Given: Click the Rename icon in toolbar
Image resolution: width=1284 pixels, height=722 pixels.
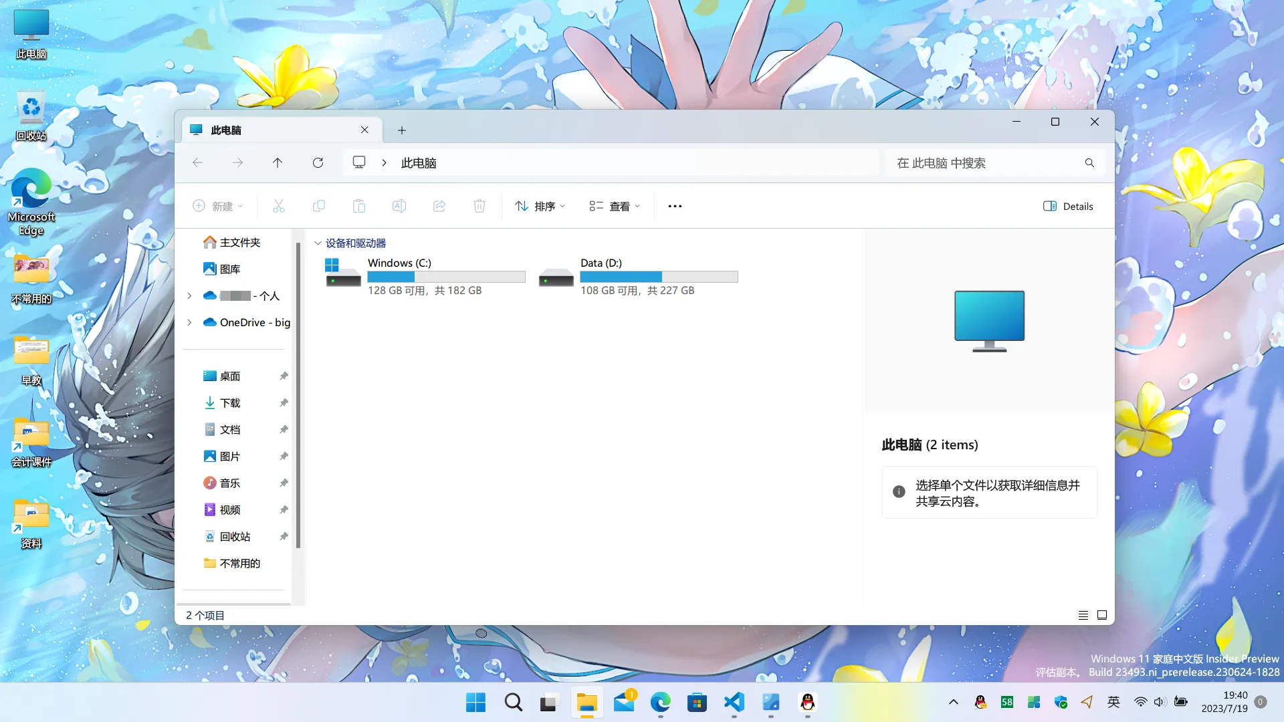Looking at the screenshot, I should (399, 206).
